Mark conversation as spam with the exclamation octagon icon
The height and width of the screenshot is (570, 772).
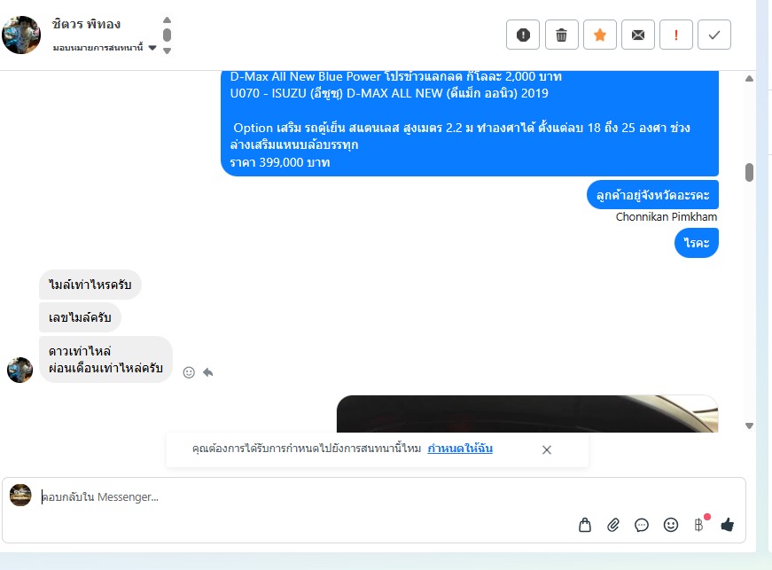(x=523, y=35)
